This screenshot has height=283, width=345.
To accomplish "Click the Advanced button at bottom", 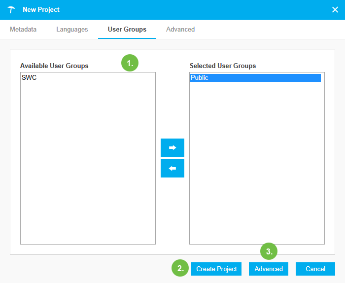I will pyautogui.click(x=269, y=269).
